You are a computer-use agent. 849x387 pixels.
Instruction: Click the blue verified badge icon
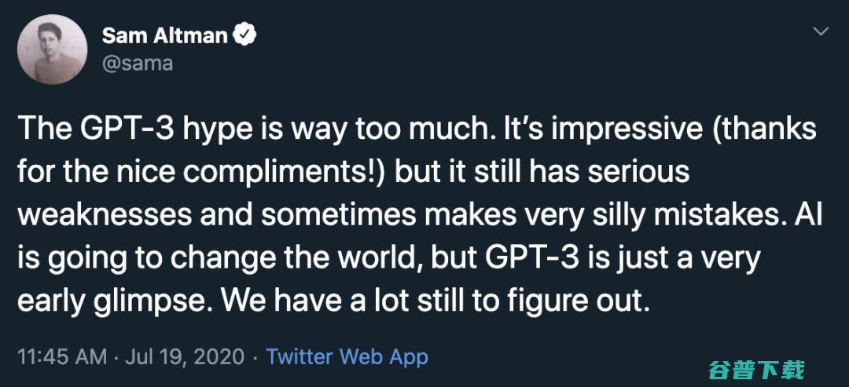coord(247,35)
